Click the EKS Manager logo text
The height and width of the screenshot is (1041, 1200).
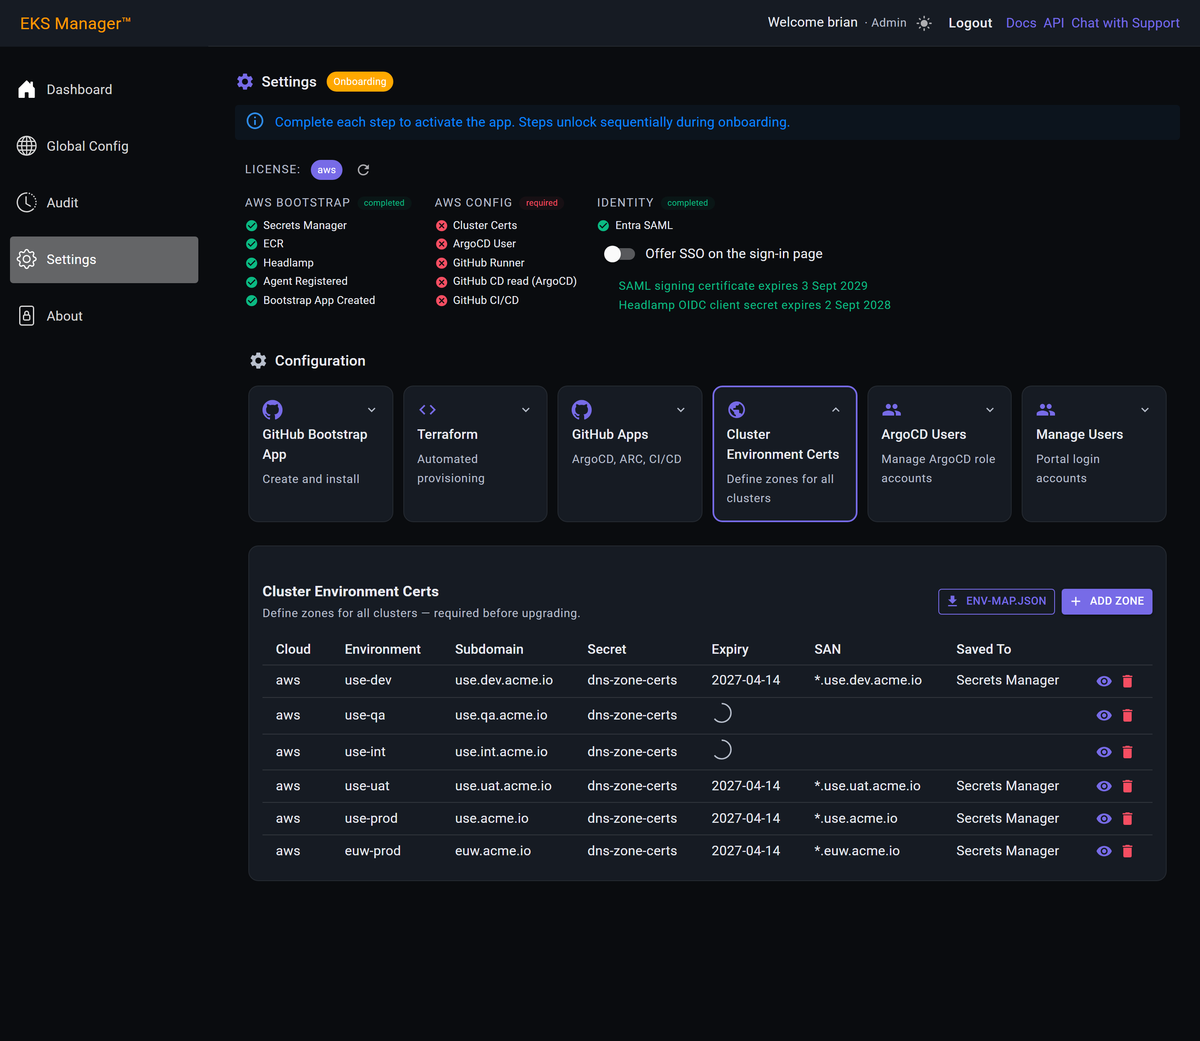75,23
